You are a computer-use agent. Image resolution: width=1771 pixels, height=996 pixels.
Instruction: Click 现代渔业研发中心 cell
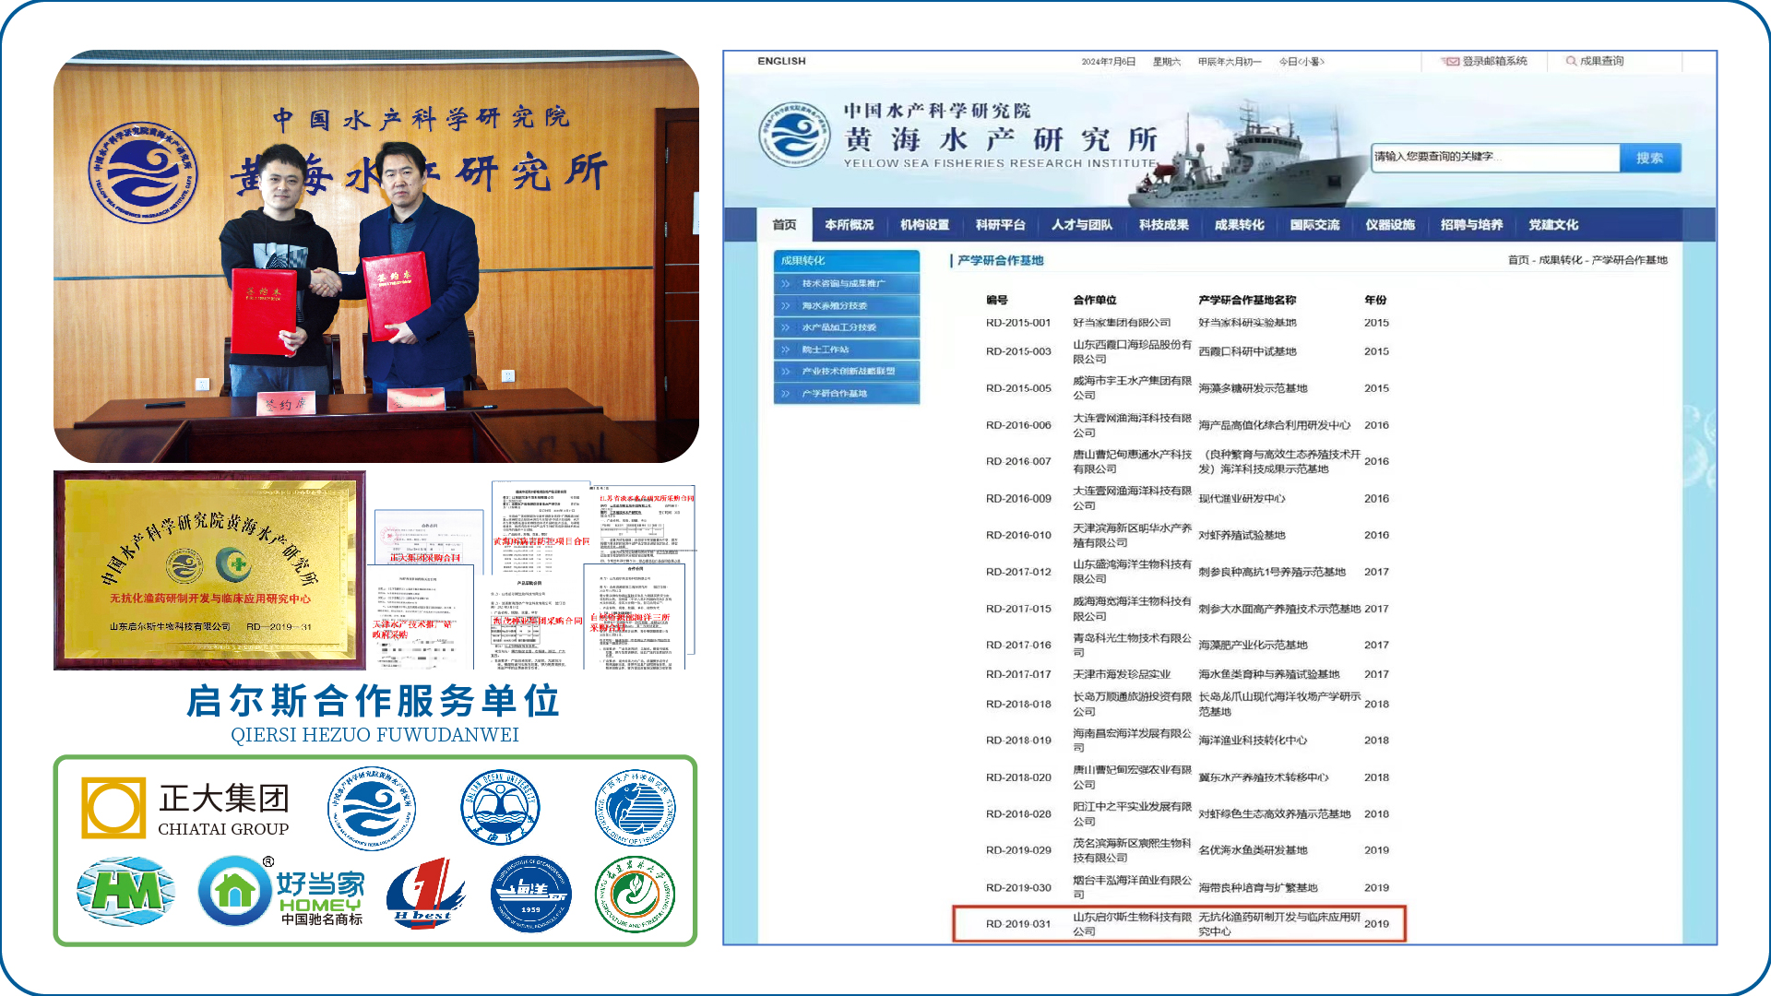[1242, 499]
